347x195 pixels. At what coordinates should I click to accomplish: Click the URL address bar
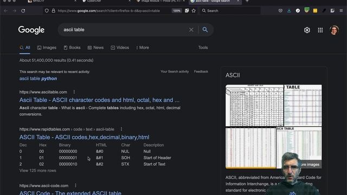(108, 11)
